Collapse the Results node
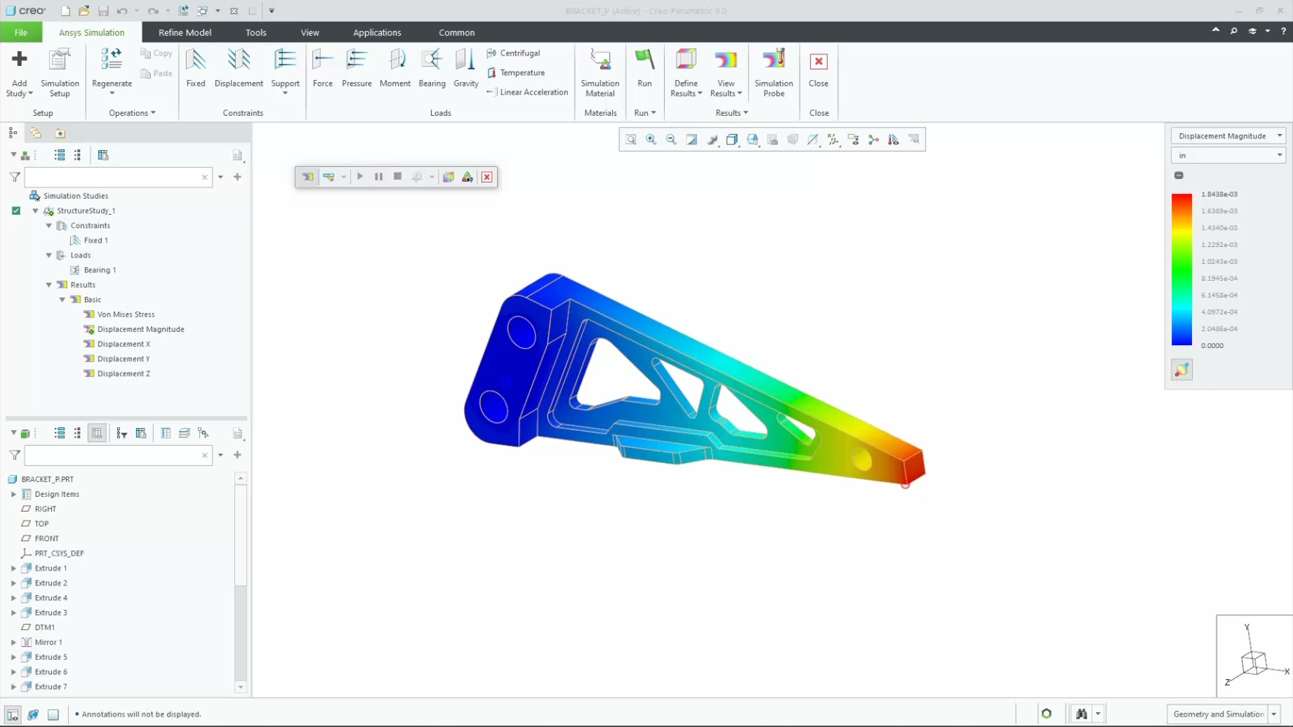Image resolution: width=1293 pixels, height=727 pixels. pyautogui.click(x=48, y=285)
